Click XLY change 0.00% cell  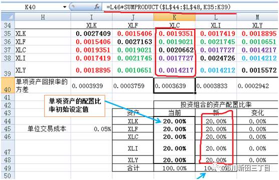[257, 160]
